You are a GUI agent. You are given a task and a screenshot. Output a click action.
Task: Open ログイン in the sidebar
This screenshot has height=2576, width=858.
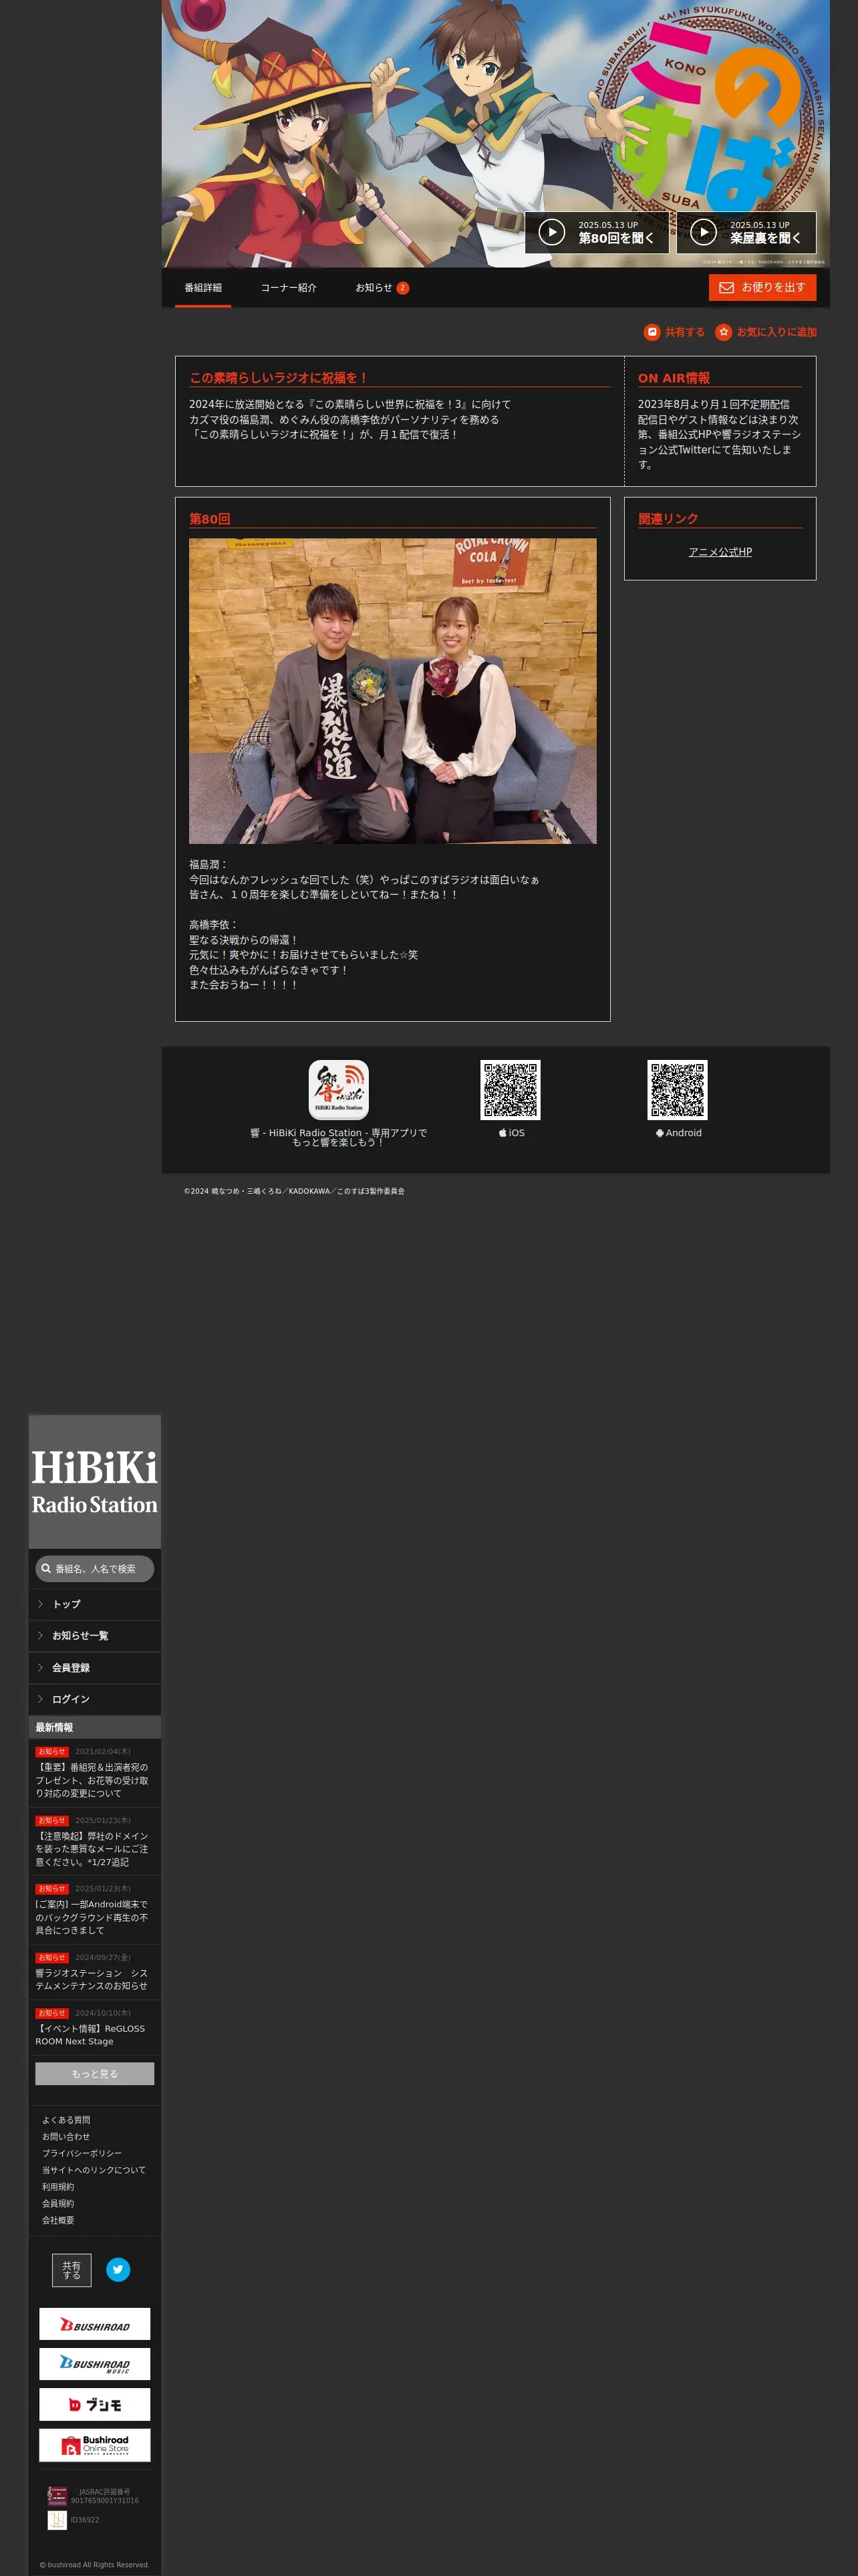(x=94, y=1699)
